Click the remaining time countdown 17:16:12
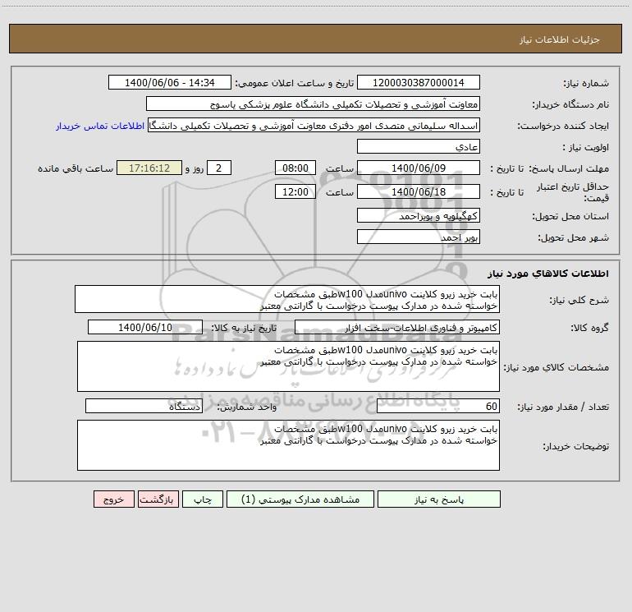632x612 pixels. (149, 168)
